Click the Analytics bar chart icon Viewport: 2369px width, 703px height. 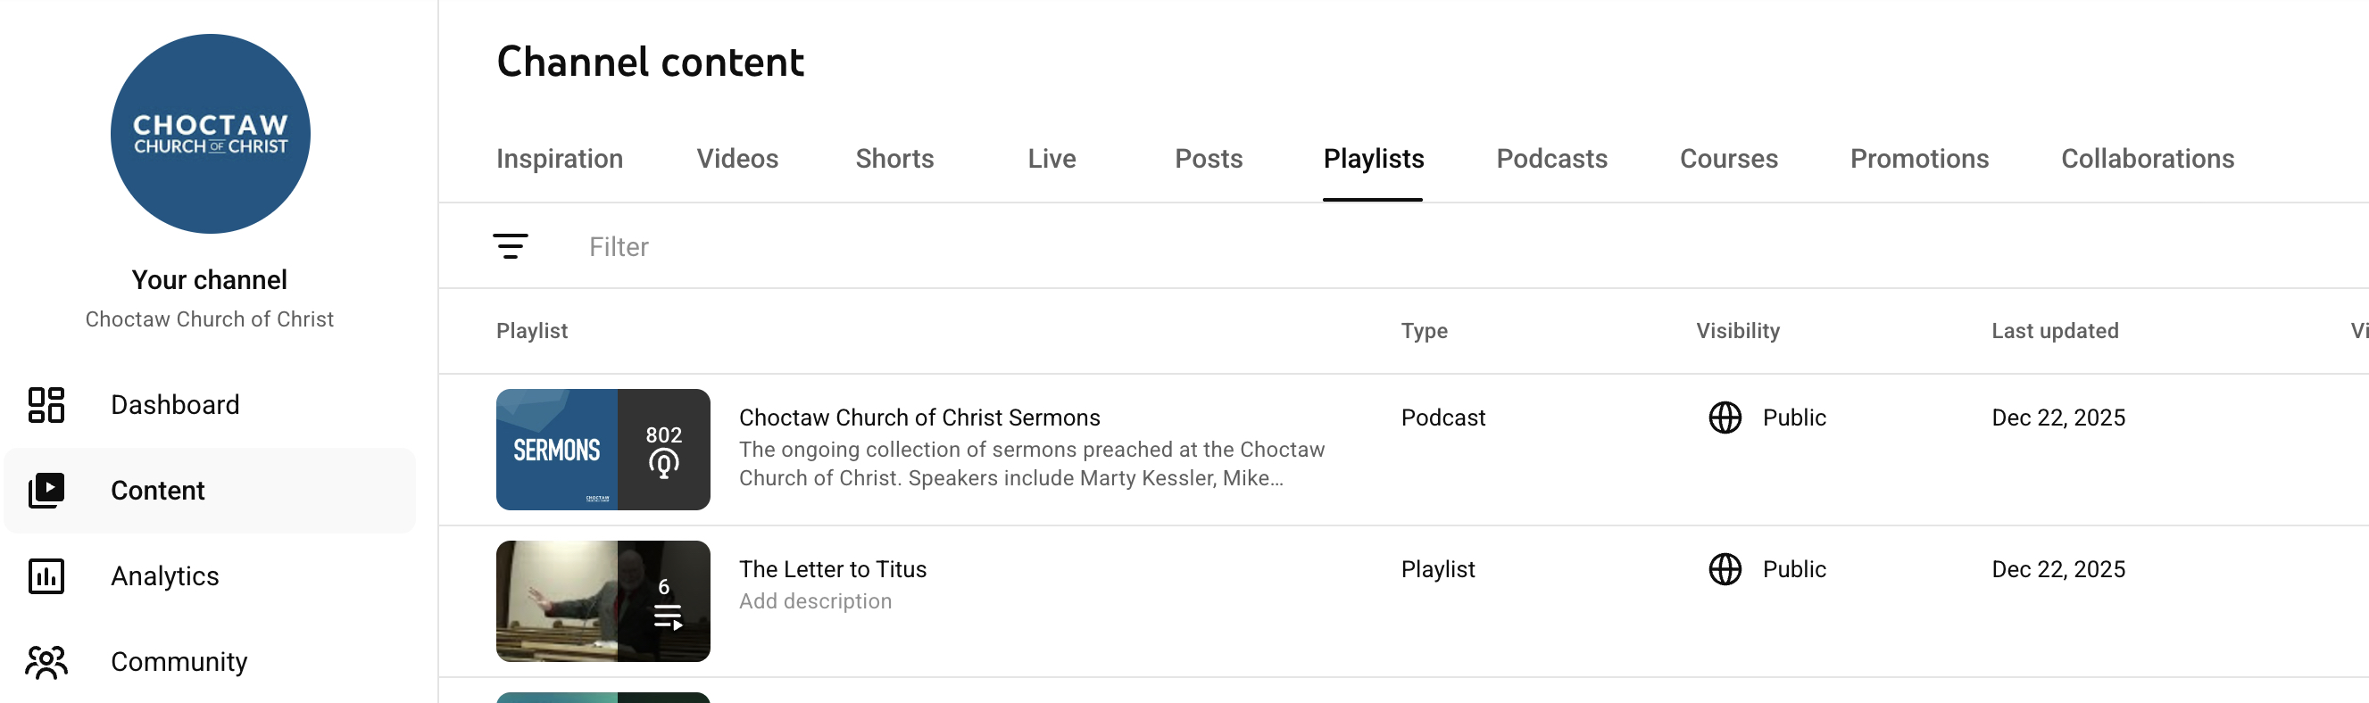click(46, 576)
